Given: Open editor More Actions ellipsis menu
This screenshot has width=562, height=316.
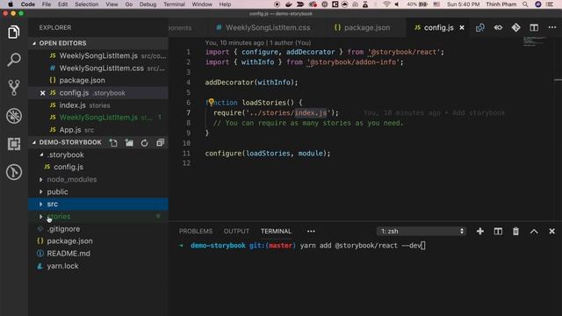Looking at the screenshot, I should [x=552, y=27].
